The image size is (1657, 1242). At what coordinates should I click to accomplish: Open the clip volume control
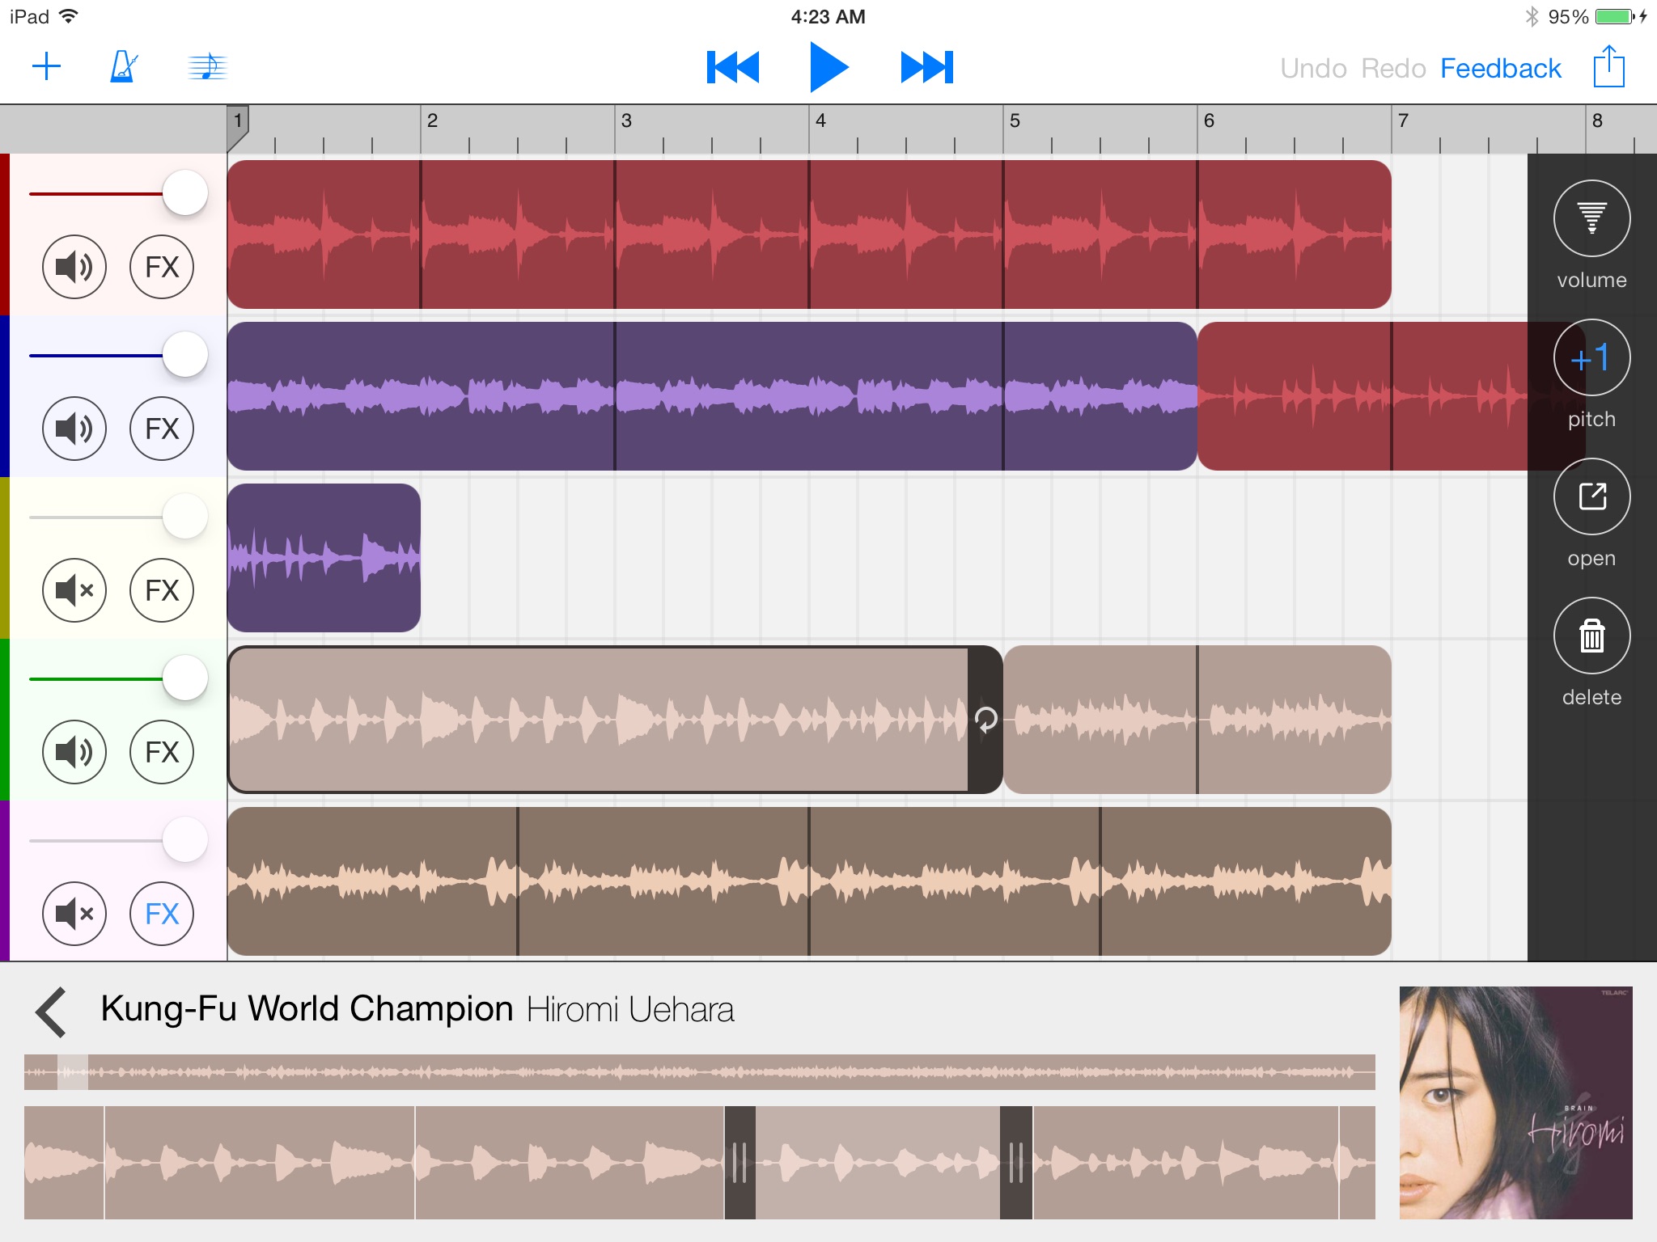[x=1591, y=218]
